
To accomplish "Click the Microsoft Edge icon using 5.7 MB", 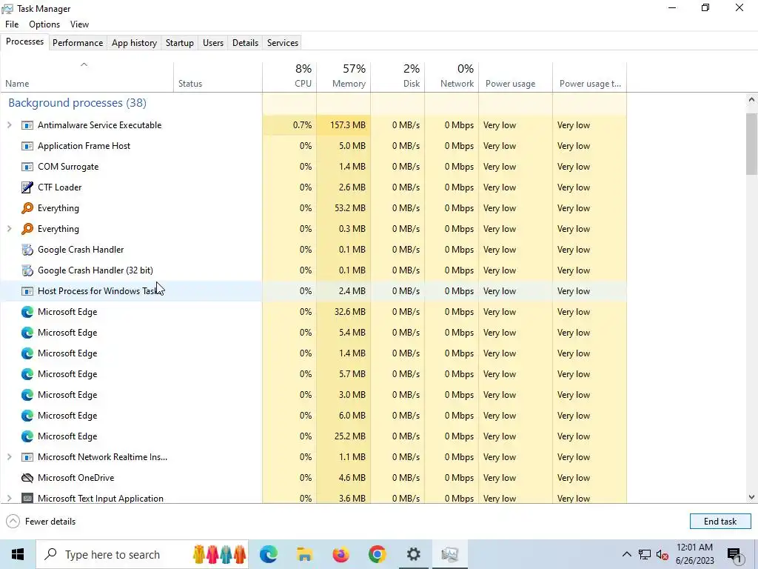I will 27,374.
